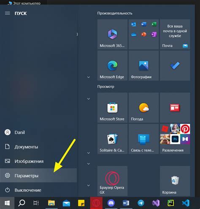Open Discord from the taskbar
The width and height of the screenshot is (200, 209).
111,203
